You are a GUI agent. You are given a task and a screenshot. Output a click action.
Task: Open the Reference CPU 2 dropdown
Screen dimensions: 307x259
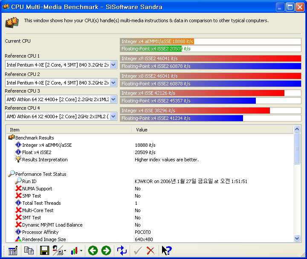pyautogui.click(x=113, y=83)
